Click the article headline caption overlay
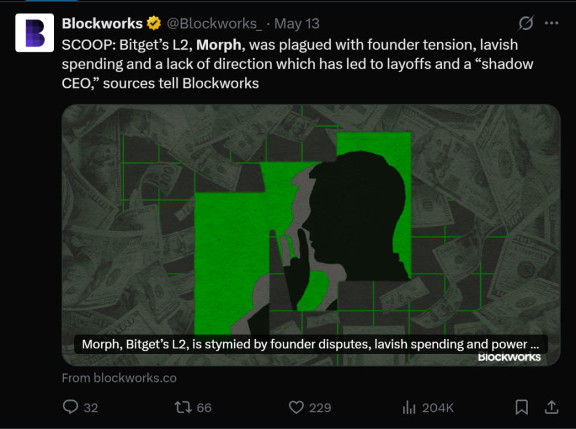The height and width of the screenshot is (429, 576). pos(311,344)
